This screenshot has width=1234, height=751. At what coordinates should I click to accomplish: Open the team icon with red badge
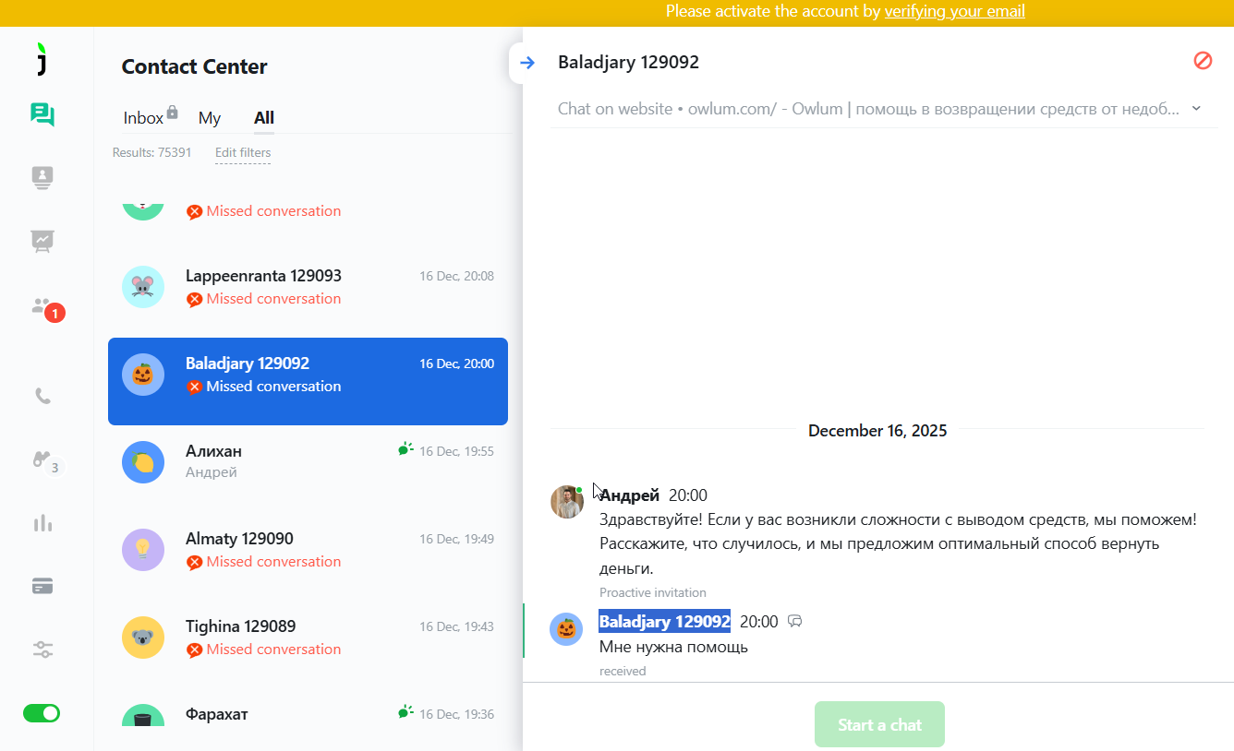coord(46,308)
